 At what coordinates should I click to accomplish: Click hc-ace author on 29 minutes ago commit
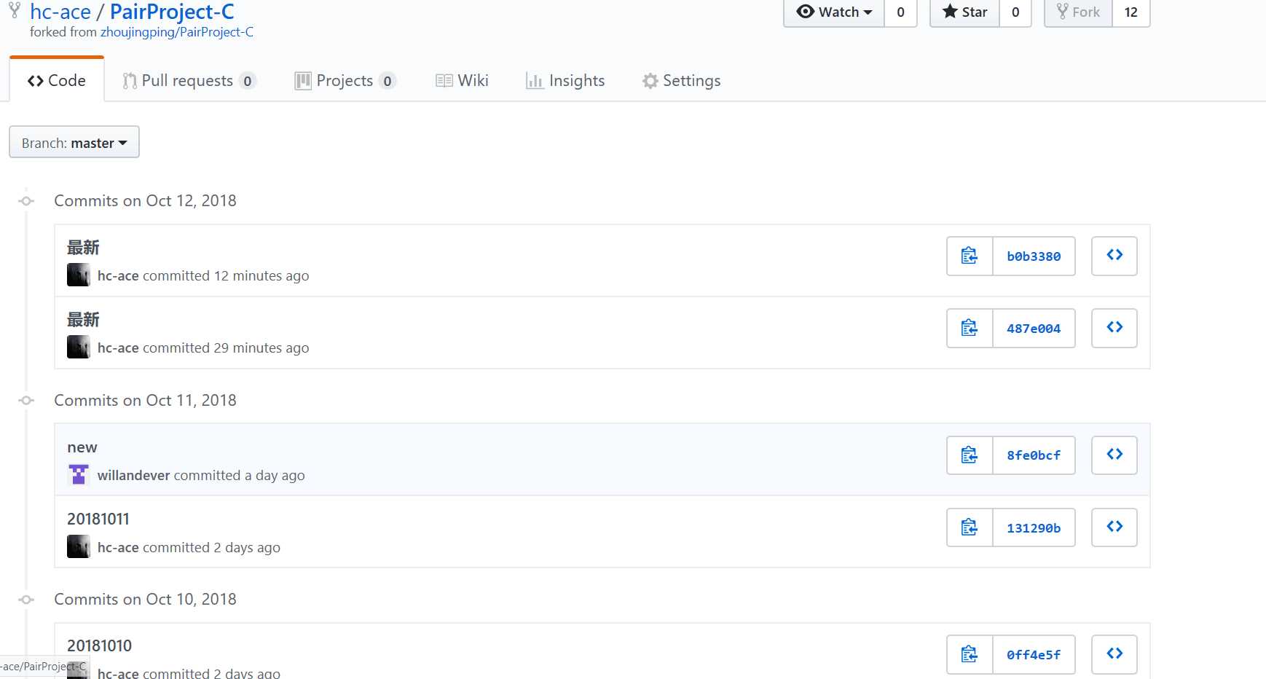(118, 348)
